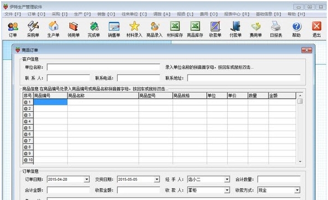Open the 文件 [F] menu
This screenshot has width=328, height=200.
(x=13, y=14)
